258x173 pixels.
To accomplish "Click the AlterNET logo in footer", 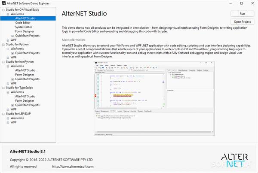I will (x=234, y=160).
